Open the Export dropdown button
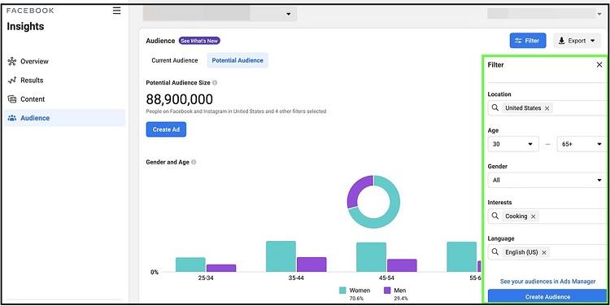610x306 pixels. [577, 41]
